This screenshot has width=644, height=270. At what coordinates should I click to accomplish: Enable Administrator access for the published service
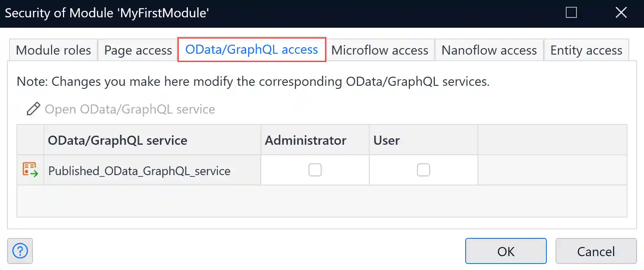315,170
